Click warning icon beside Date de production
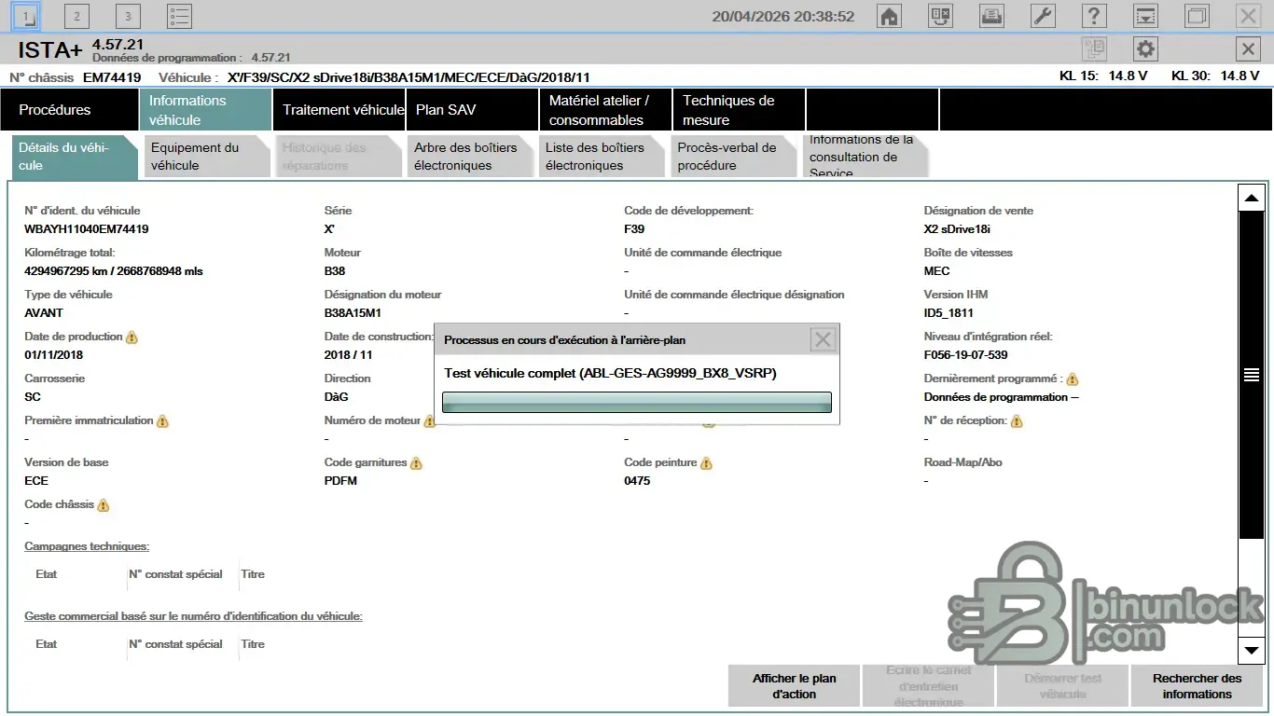 coord(132,337)
